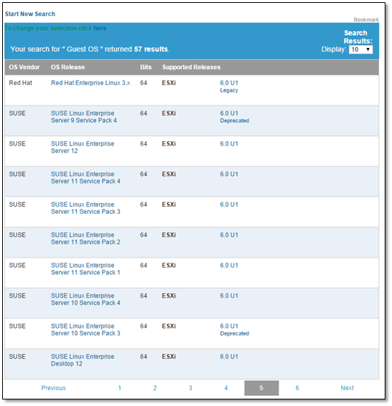Go to results page 2

click(x=155, y=388)
